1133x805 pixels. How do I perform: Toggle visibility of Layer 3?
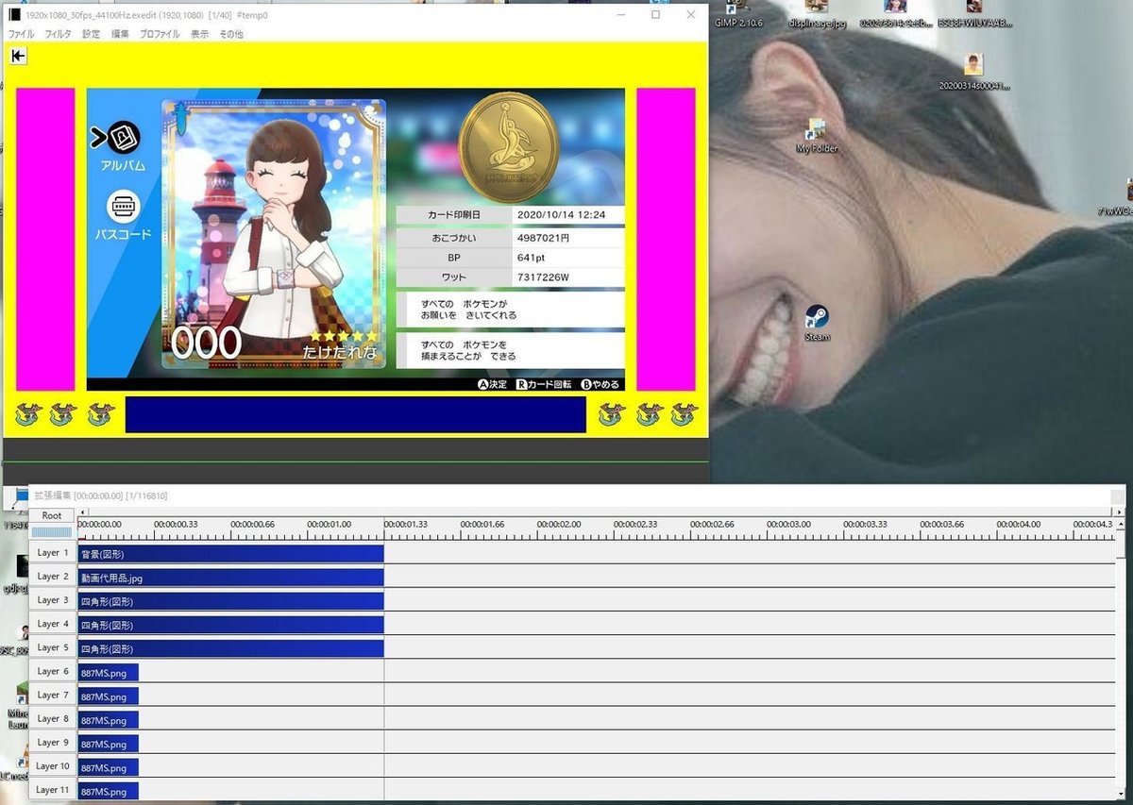[53, 600]
